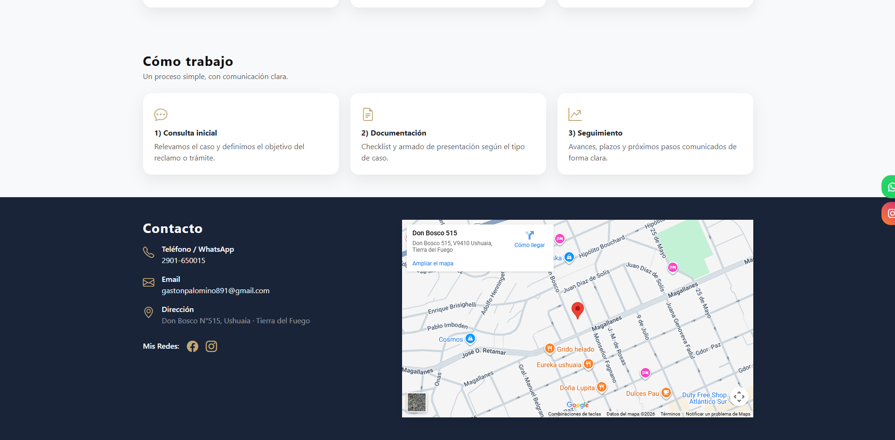Click the red map location pin
This screenshot has width=895, height=440.
pos(577,310)
